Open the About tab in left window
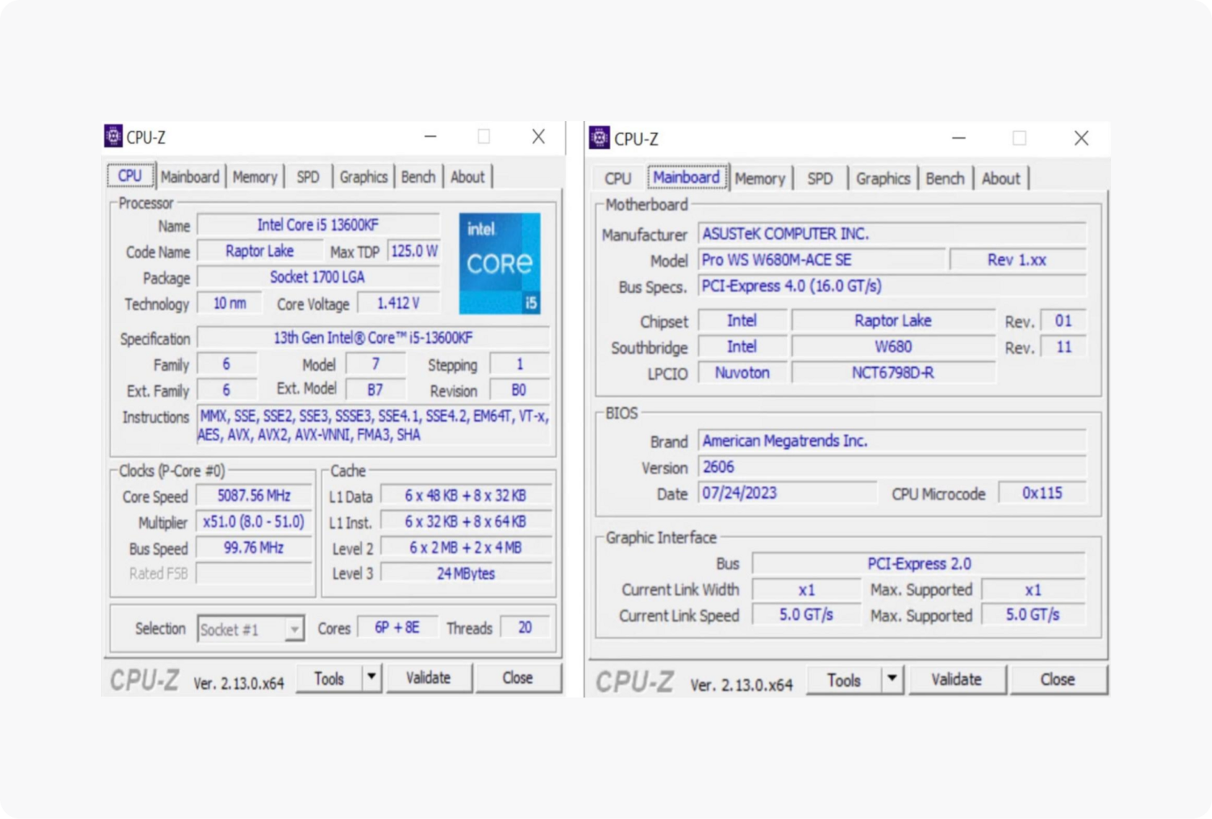 pyautogui.click(x=467, y=177)
